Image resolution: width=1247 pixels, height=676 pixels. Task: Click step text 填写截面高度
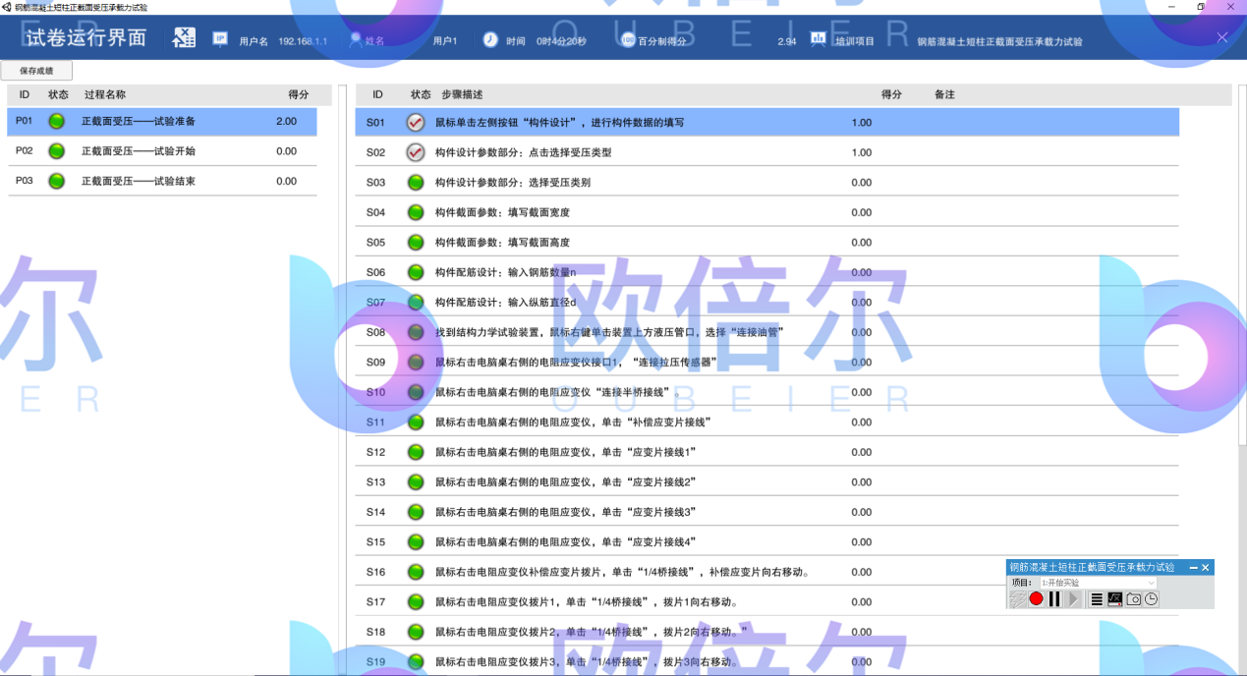pyautogui.click(x=538, y=243)
